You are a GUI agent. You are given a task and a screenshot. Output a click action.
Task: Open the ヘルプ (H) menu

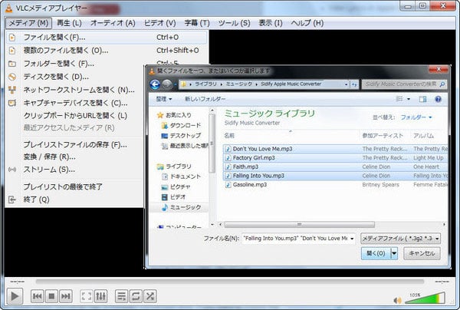(x=307, y=23)
